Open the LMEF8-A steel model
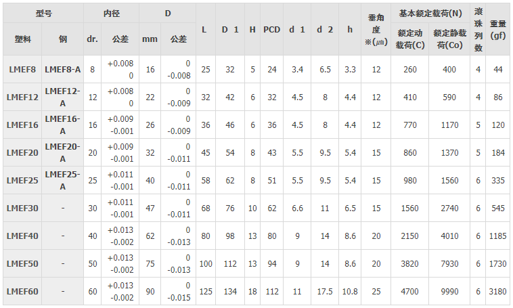The width and height of the screenshot is (513, 308). (x=63, y=69)
